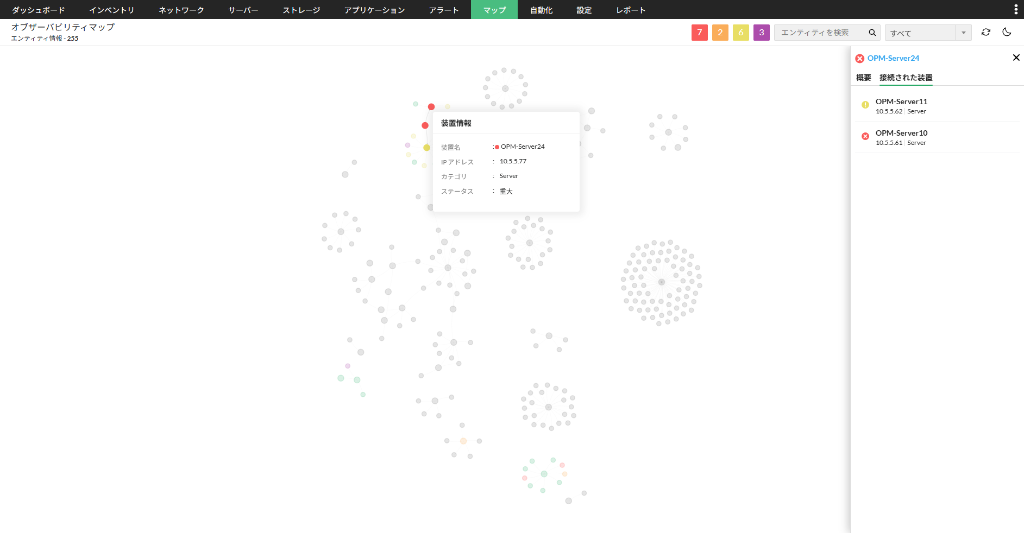Close the OPM-Server24 side panel

[1016, 58]
